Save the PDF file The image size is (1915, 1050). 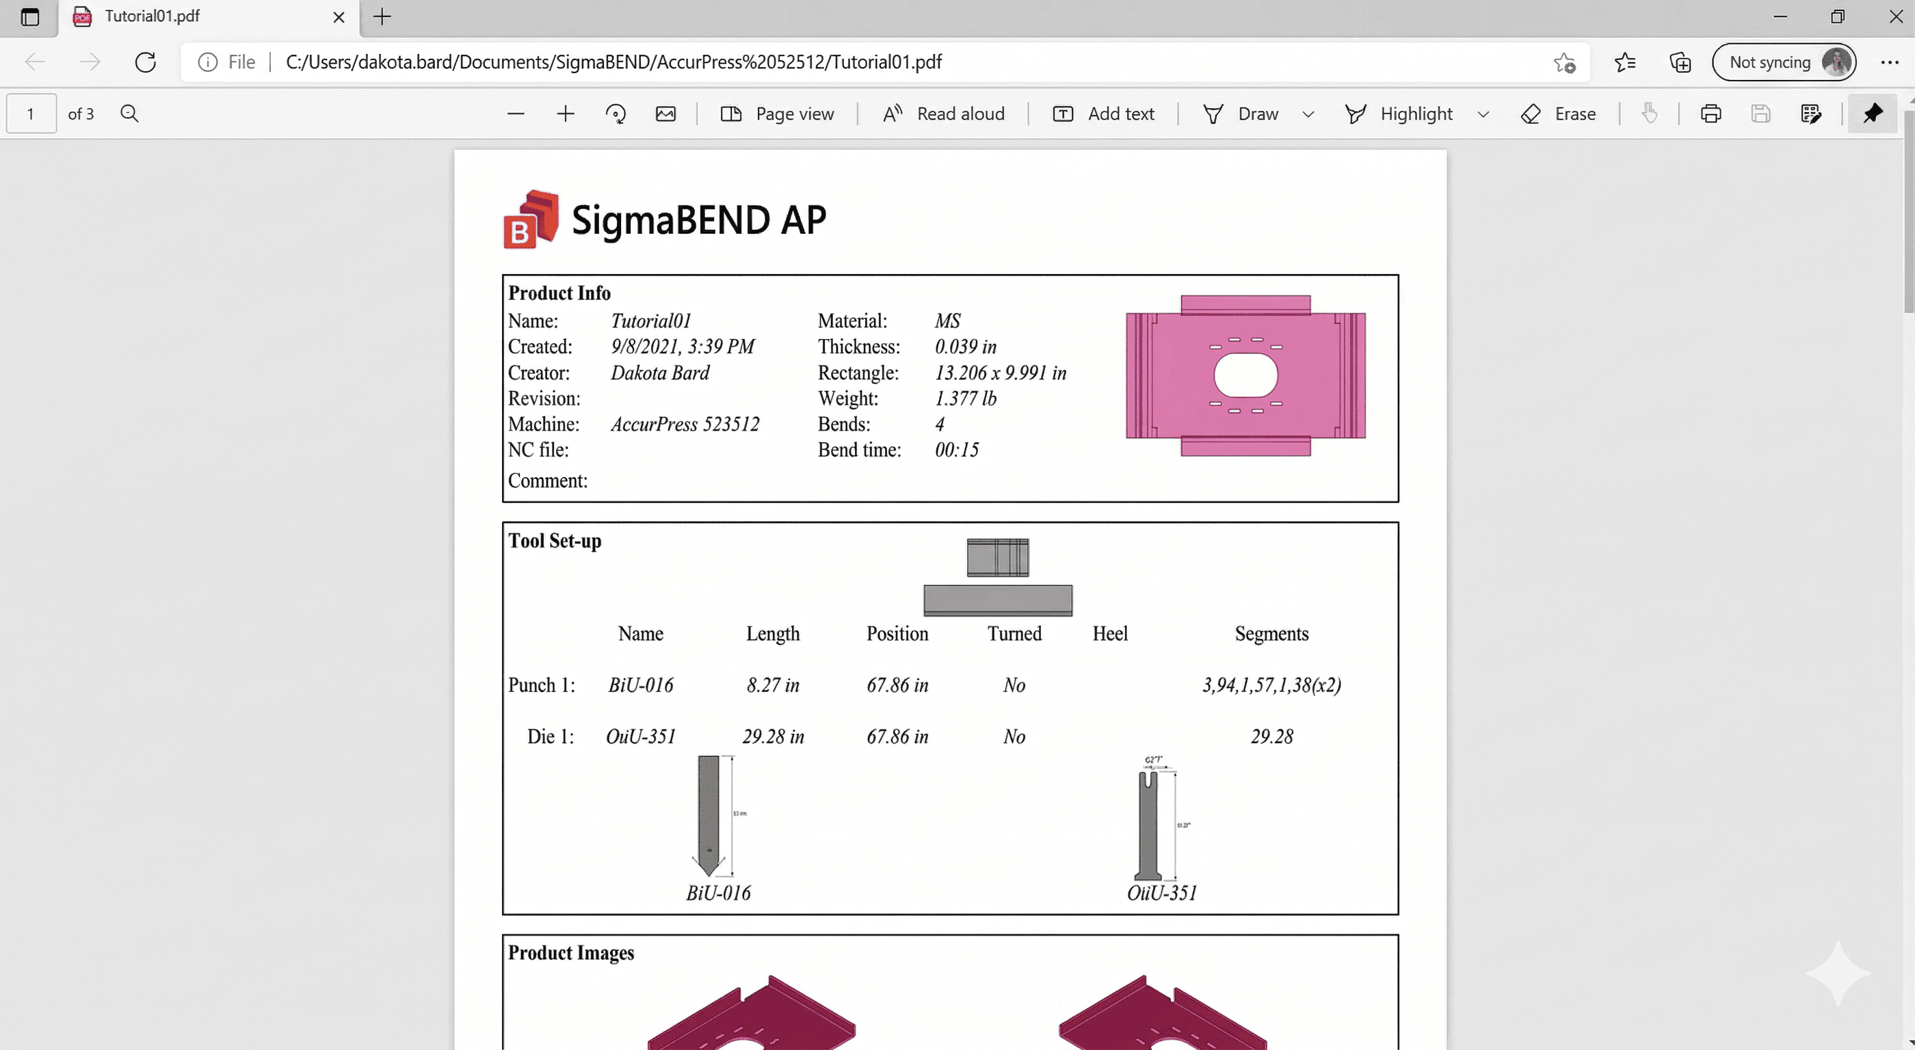tap(1760, 113)
